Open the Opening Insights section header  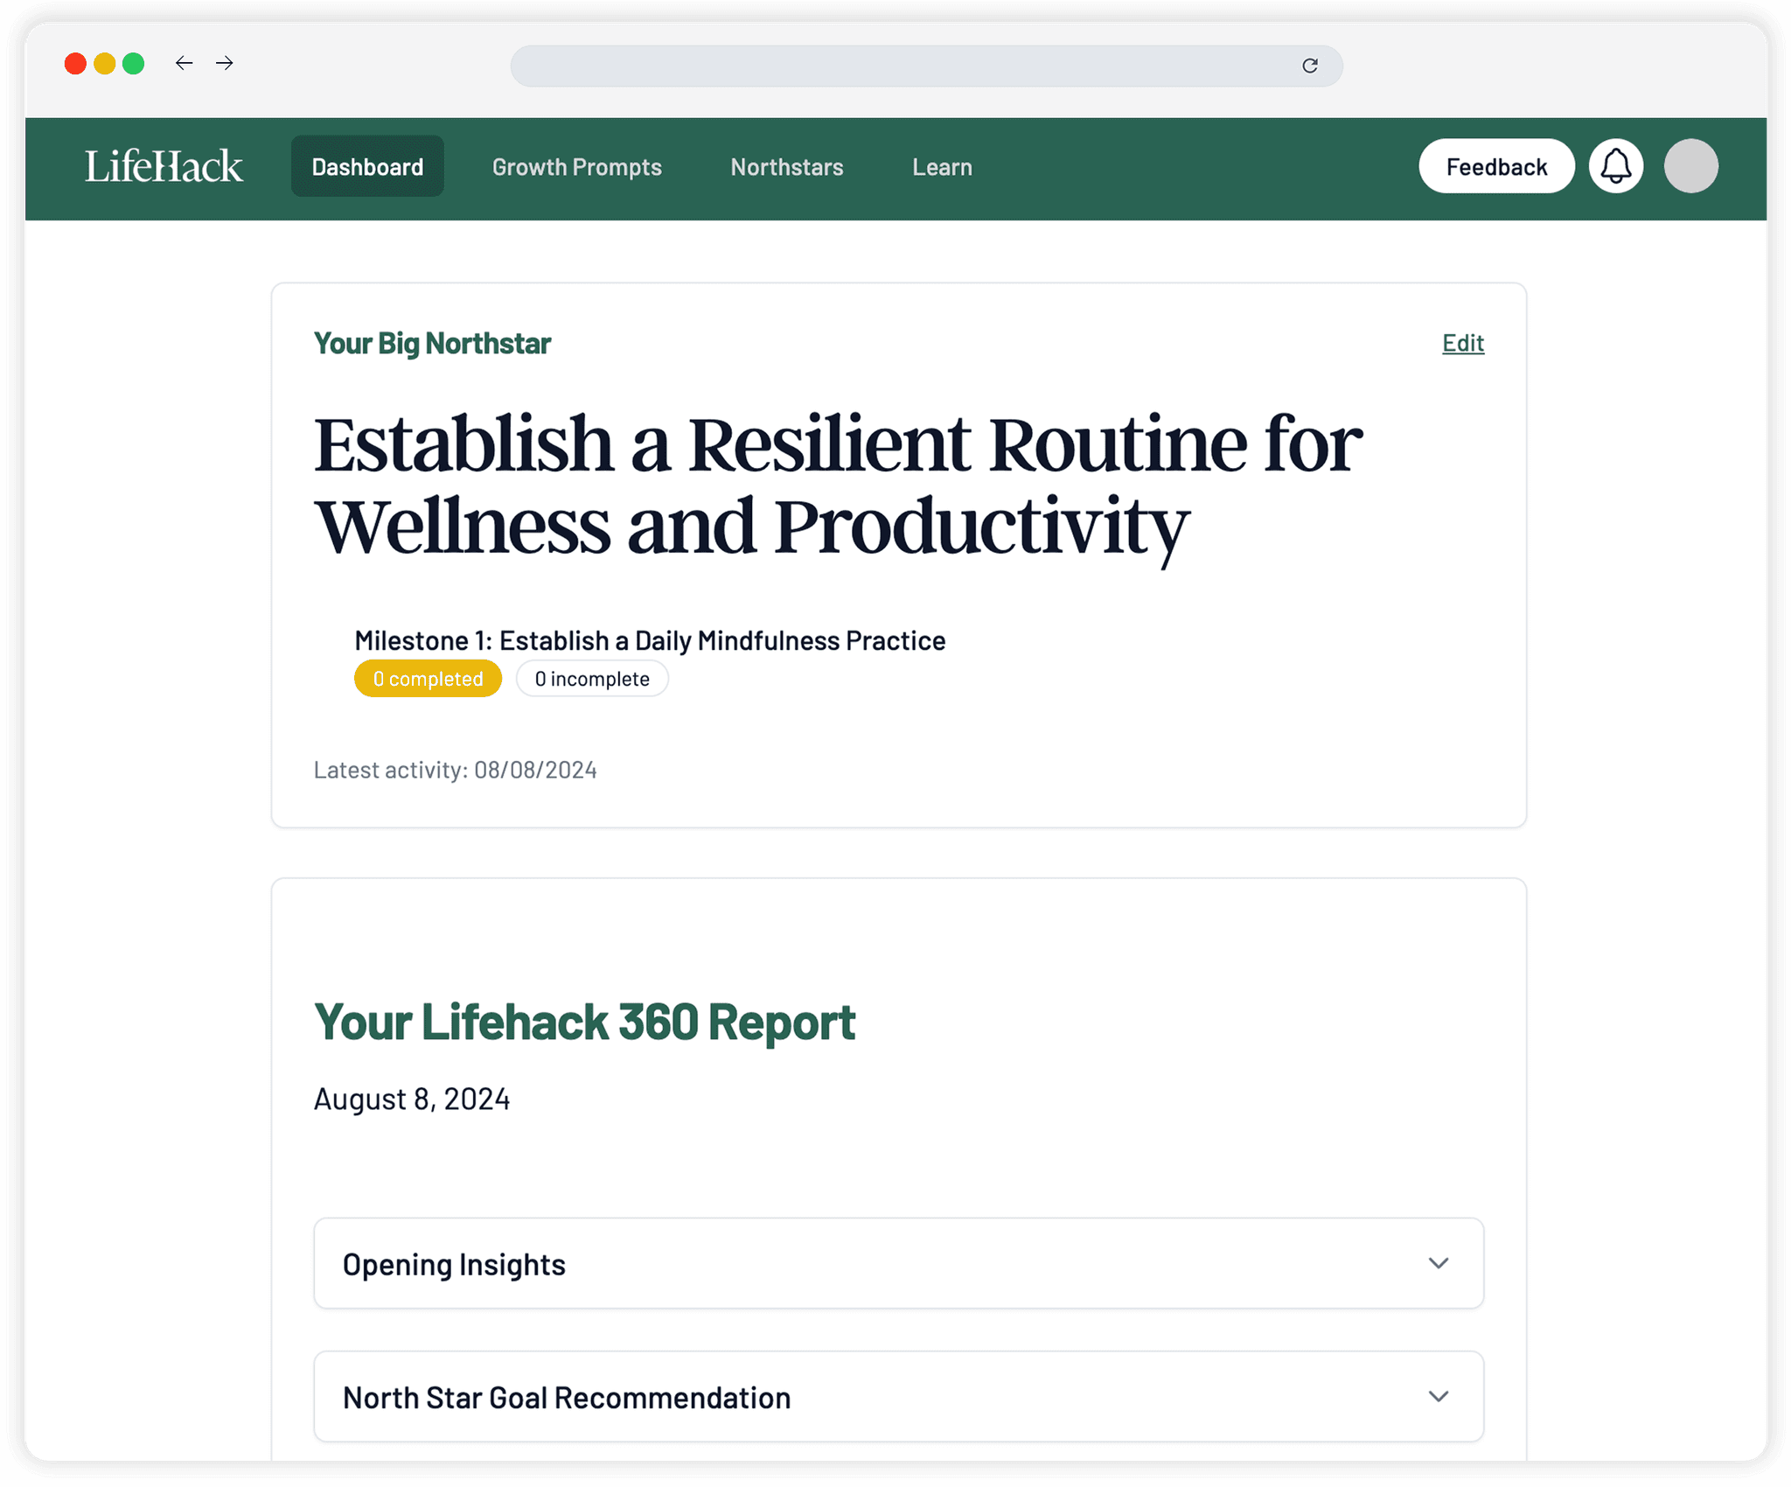454,1264
